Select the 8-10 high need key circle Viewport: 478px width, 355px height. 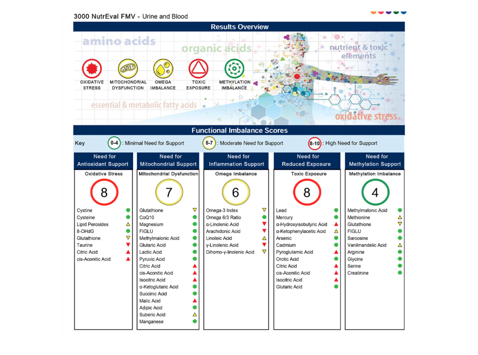coord(315,143)
